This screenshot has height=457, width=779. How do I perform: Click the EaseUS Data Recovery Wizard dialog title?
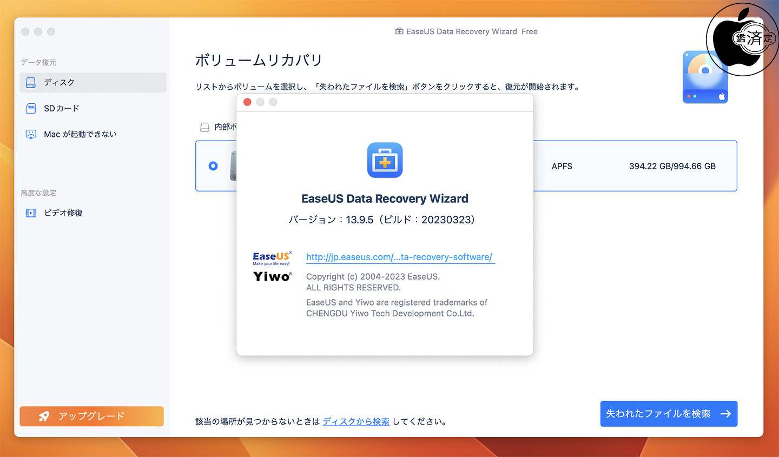point(385,198)
